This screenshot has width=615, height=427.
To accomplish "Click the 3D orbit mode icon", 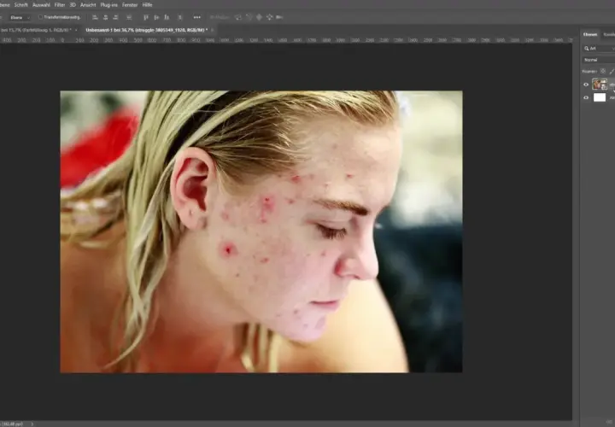I will click(x=238, y=17).
